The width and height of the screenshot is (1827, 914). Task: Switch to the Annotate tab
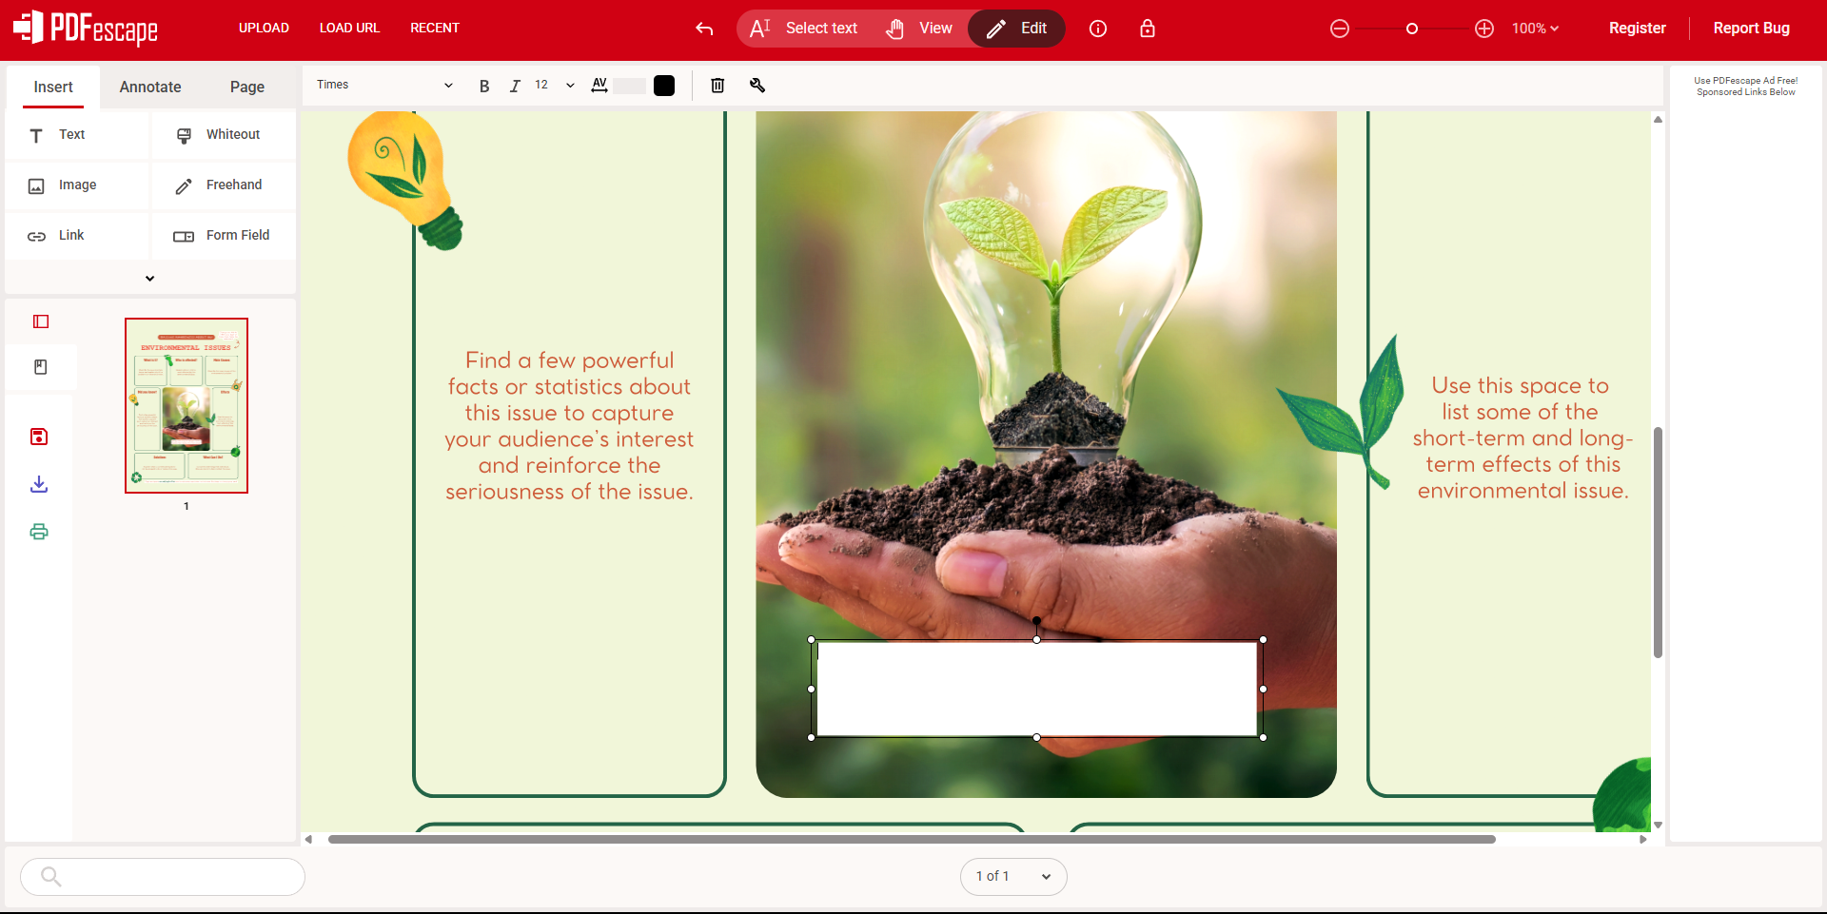pos(150,88)
